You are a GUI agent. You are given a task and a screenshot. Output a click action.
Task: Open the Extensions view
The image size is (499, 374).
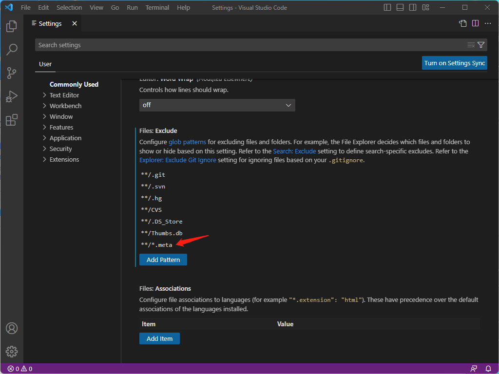[x=12, y=120]
